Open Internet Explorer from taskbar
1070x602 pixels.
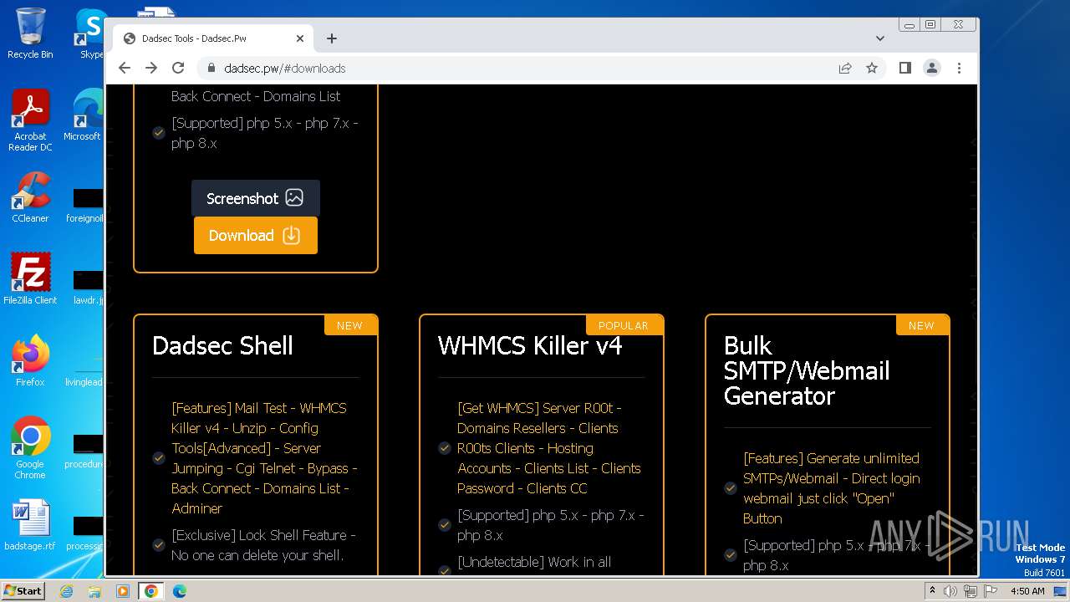(66, 591)
